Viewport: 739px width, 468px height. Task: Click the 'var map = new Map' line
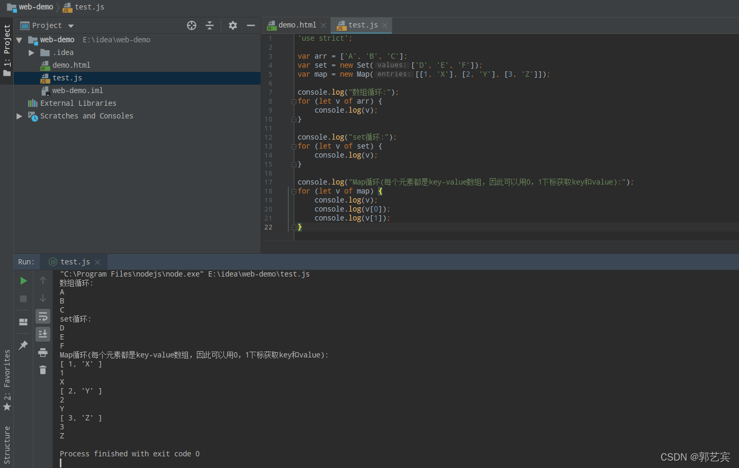click(x=424, y=74)
